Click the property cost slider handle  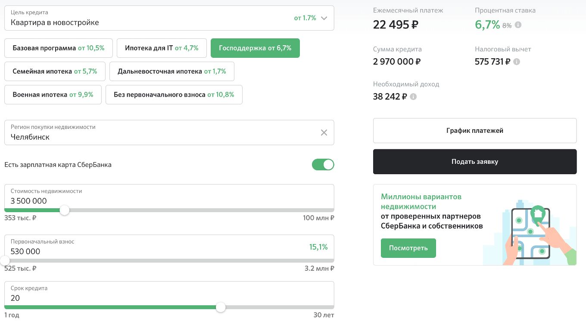point(65,210)
